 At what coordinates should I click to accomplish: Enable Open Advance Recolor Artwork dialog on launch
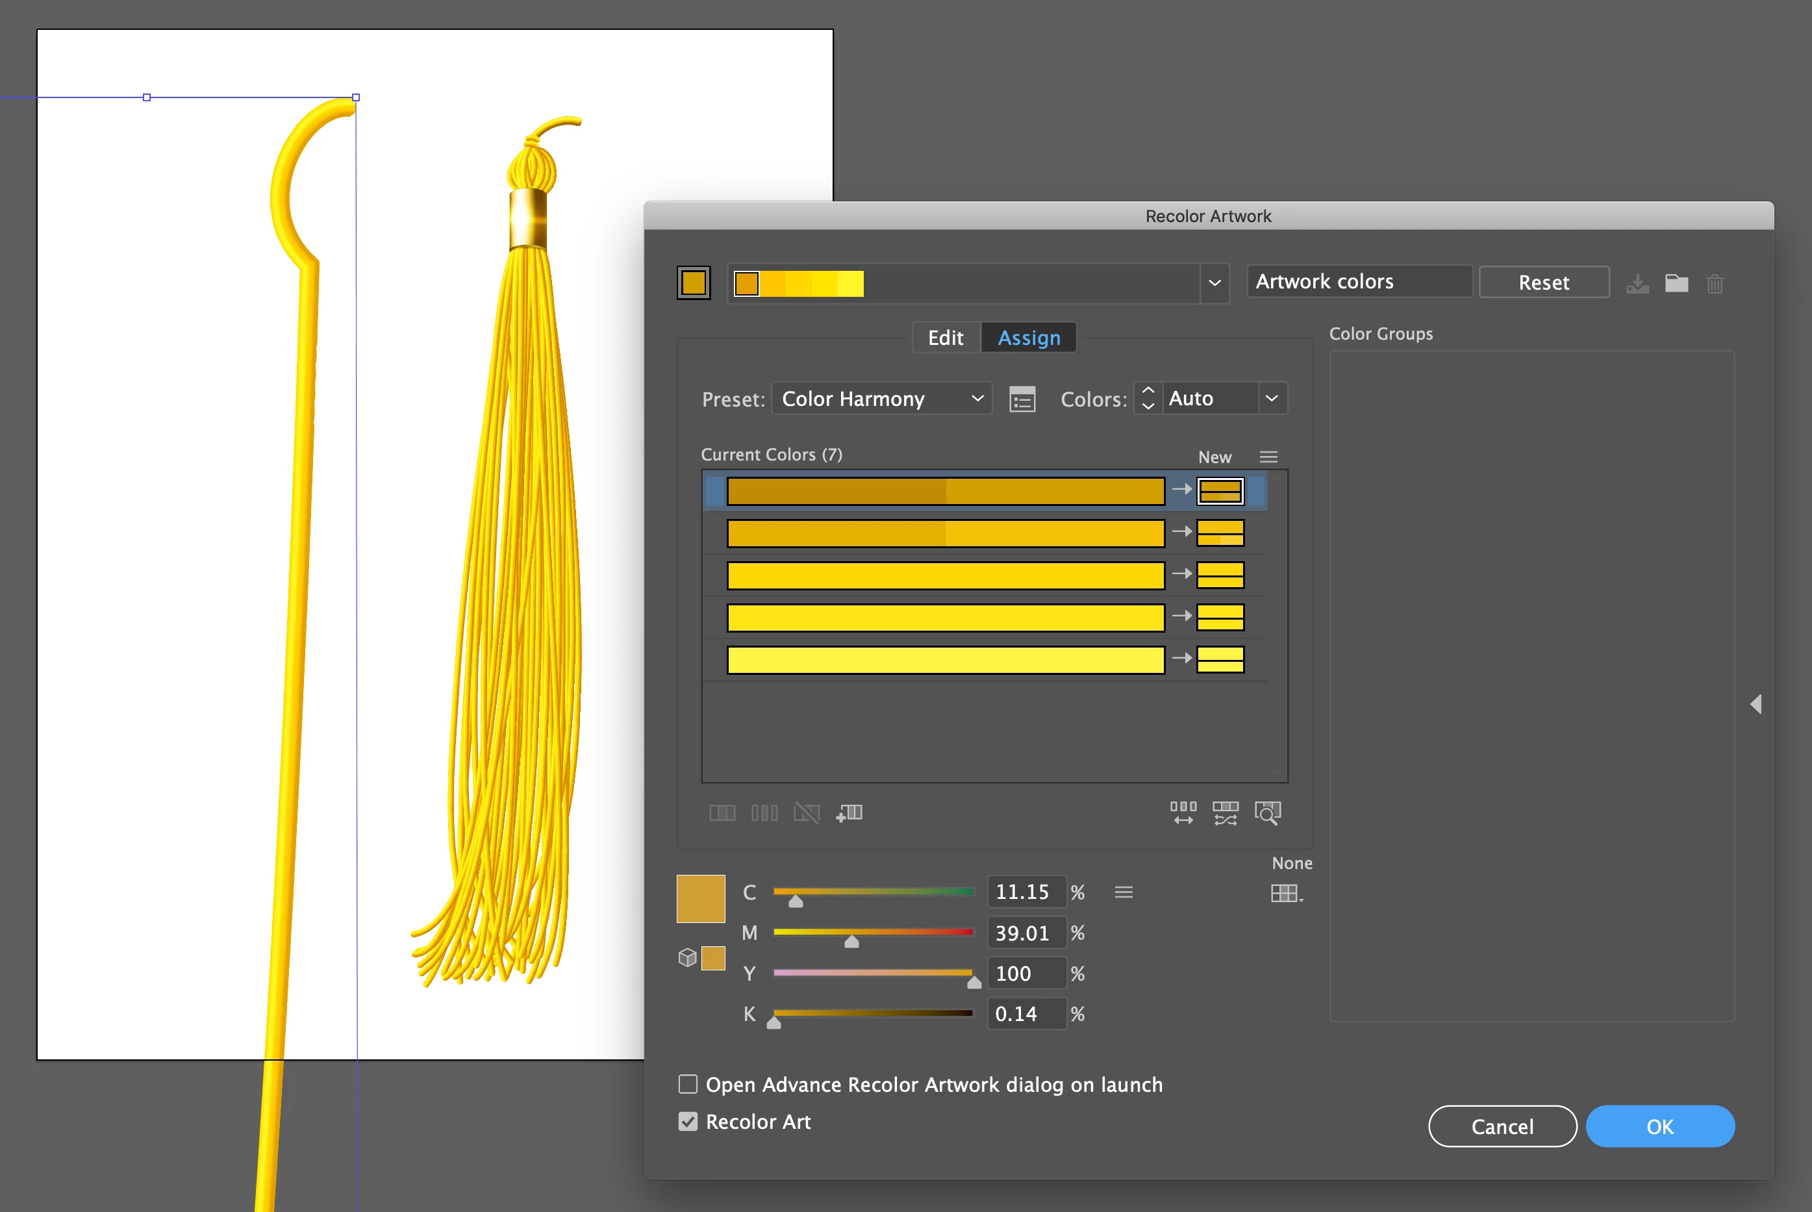688,1083
